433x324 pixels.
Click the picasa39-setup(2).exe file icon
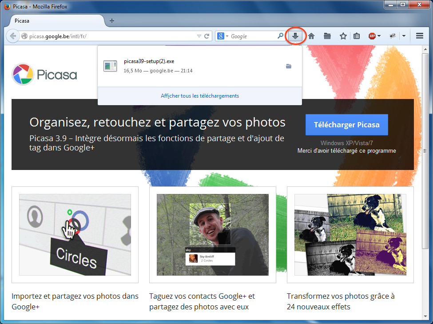(x=110, y=66)
